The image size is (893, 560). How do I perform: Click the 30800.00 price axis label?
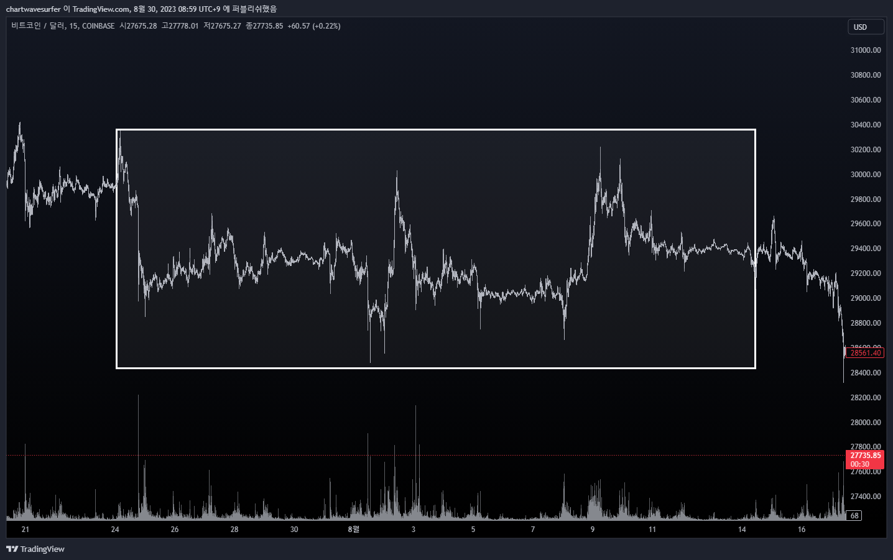click(866, 75)
